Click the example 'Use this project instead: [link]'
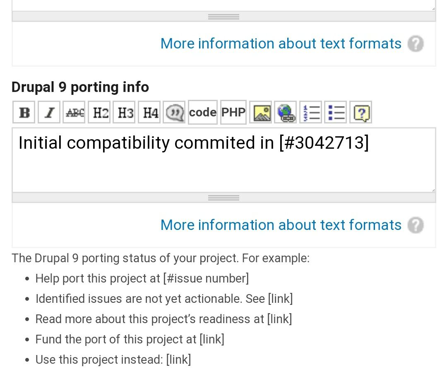The height and width of the screenshot is (372, 447). pos(113,360)
